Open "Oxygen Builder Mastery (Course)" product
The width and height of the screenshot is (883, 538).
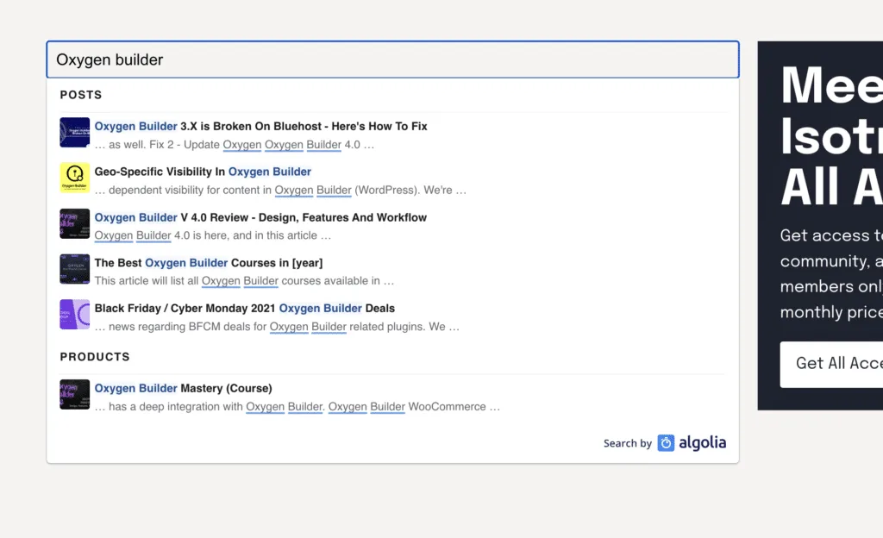pos(183,388)
